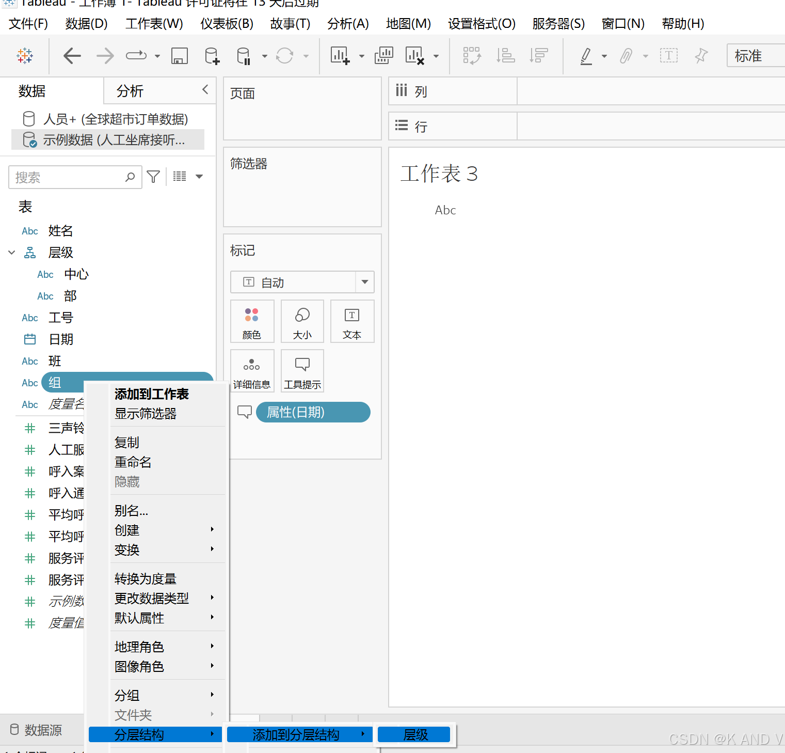This screenshot has height=753, width=785.
Task: Click the Detail marks card button
Action: pyautogui.click(x=252, y=371)
